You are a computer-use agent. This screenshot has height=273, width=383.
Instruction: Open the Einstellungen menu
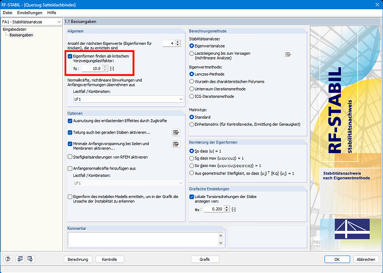(30, 13)
